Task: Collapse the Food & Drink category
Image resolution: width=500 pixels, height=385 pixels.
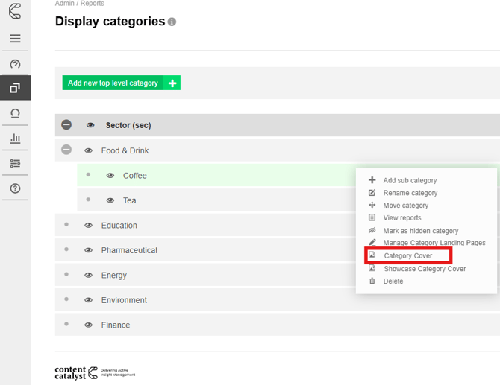Action: click(x=66, y=150)
